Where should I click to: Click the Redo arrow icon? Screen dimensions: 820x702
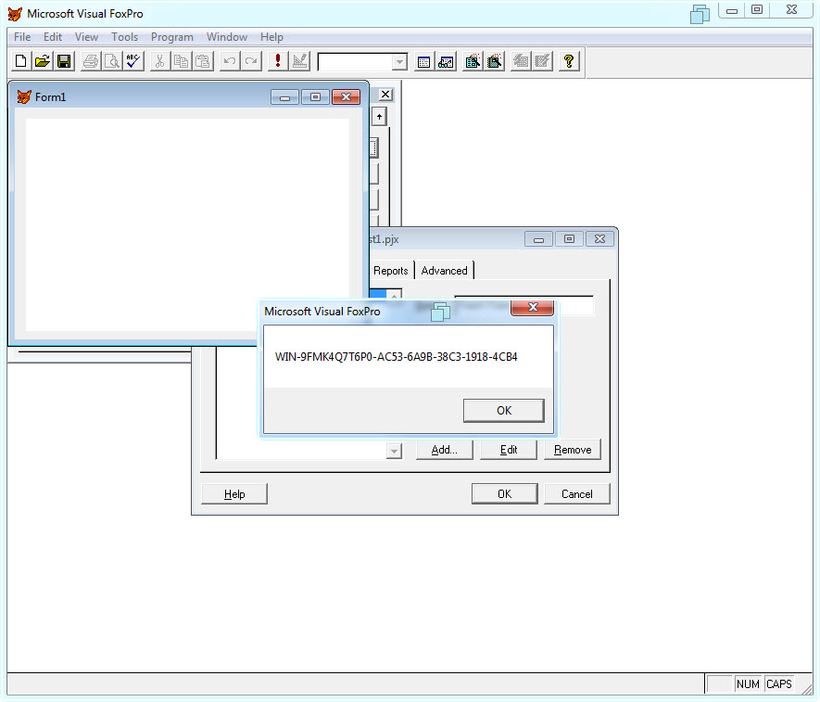pyautogui.click(x=251, y=61)
